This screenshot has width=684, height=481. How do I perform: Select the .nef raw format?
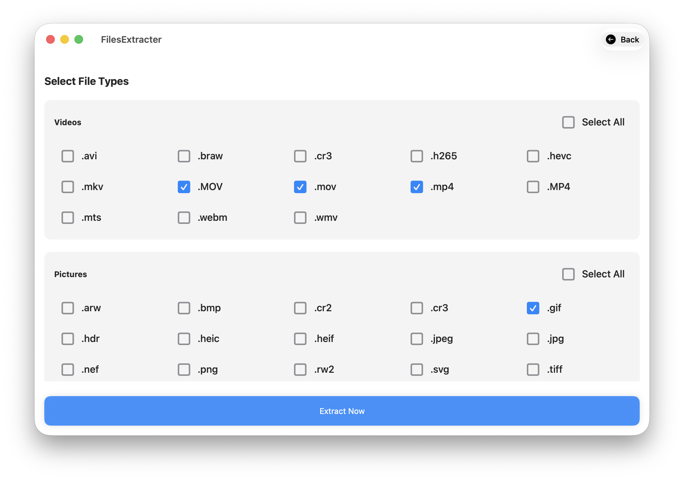pos(68,369)
